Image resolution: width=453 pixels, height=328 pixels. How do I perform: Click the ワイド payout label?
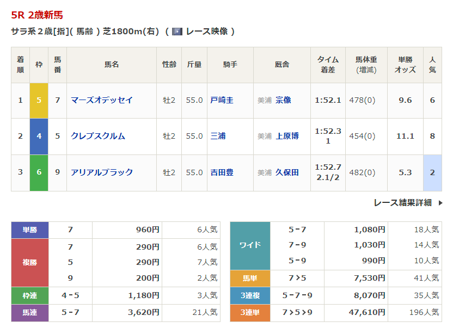(x=250, y=245)
